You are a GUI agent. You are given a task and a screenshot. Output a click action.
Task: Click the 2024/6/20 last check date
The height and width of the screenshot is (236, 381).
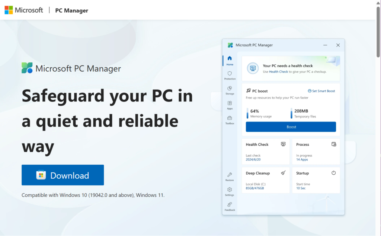253,159
